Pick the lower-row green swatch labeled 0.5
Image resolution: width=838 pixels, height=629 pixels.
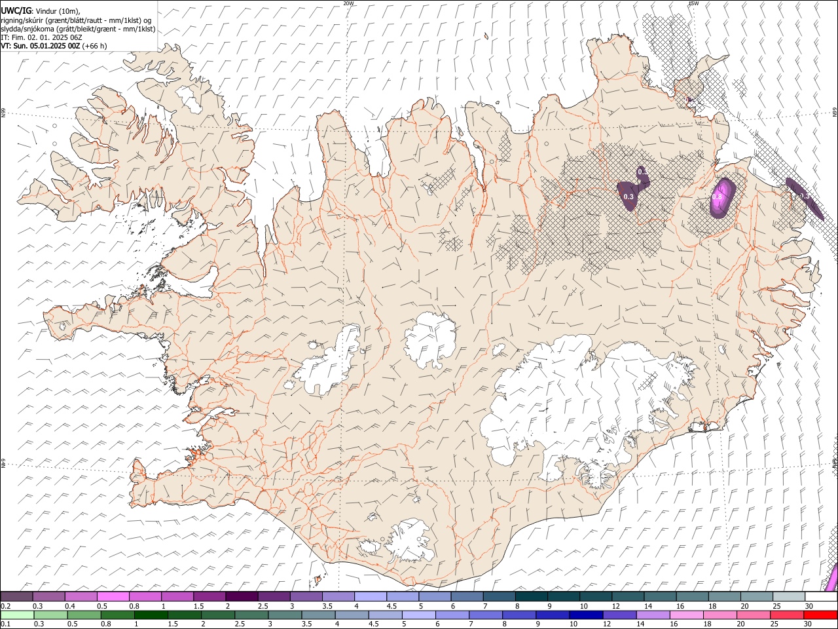(x=84, y=615)
